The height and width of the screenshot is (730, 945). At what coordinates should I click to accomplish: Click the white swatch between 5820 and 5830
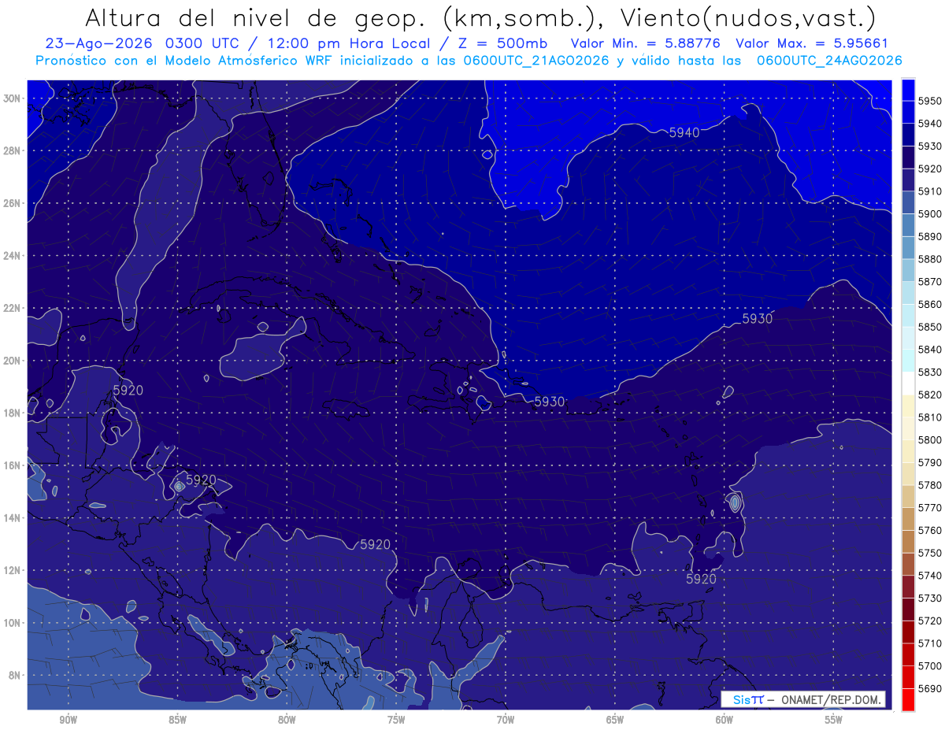(908, 384)
